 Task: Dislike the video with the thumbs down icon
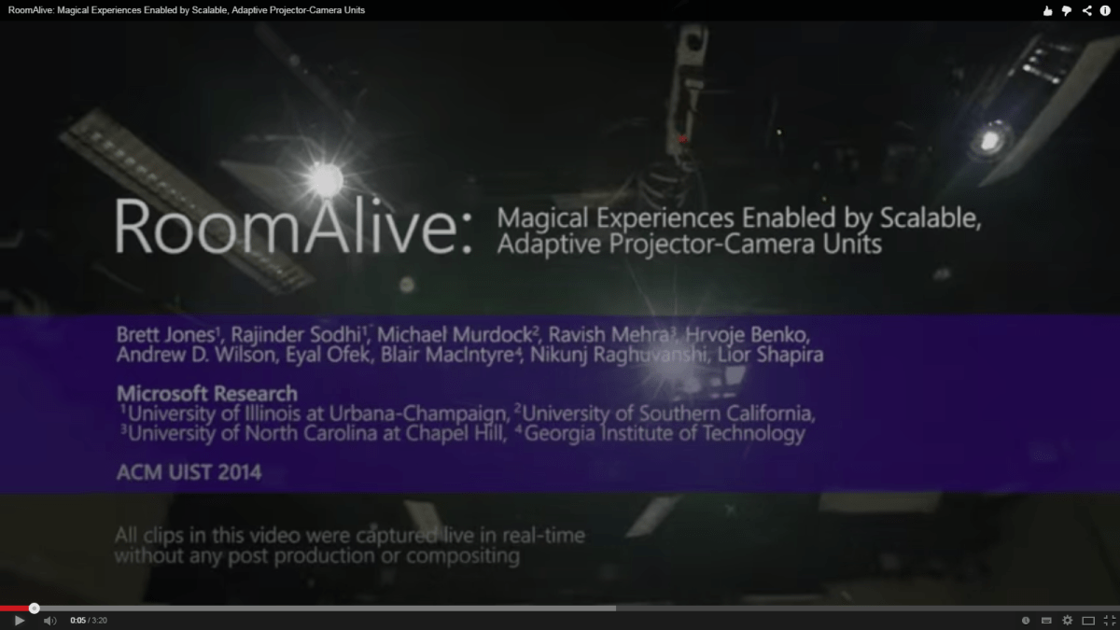[x=1065, y=11]
